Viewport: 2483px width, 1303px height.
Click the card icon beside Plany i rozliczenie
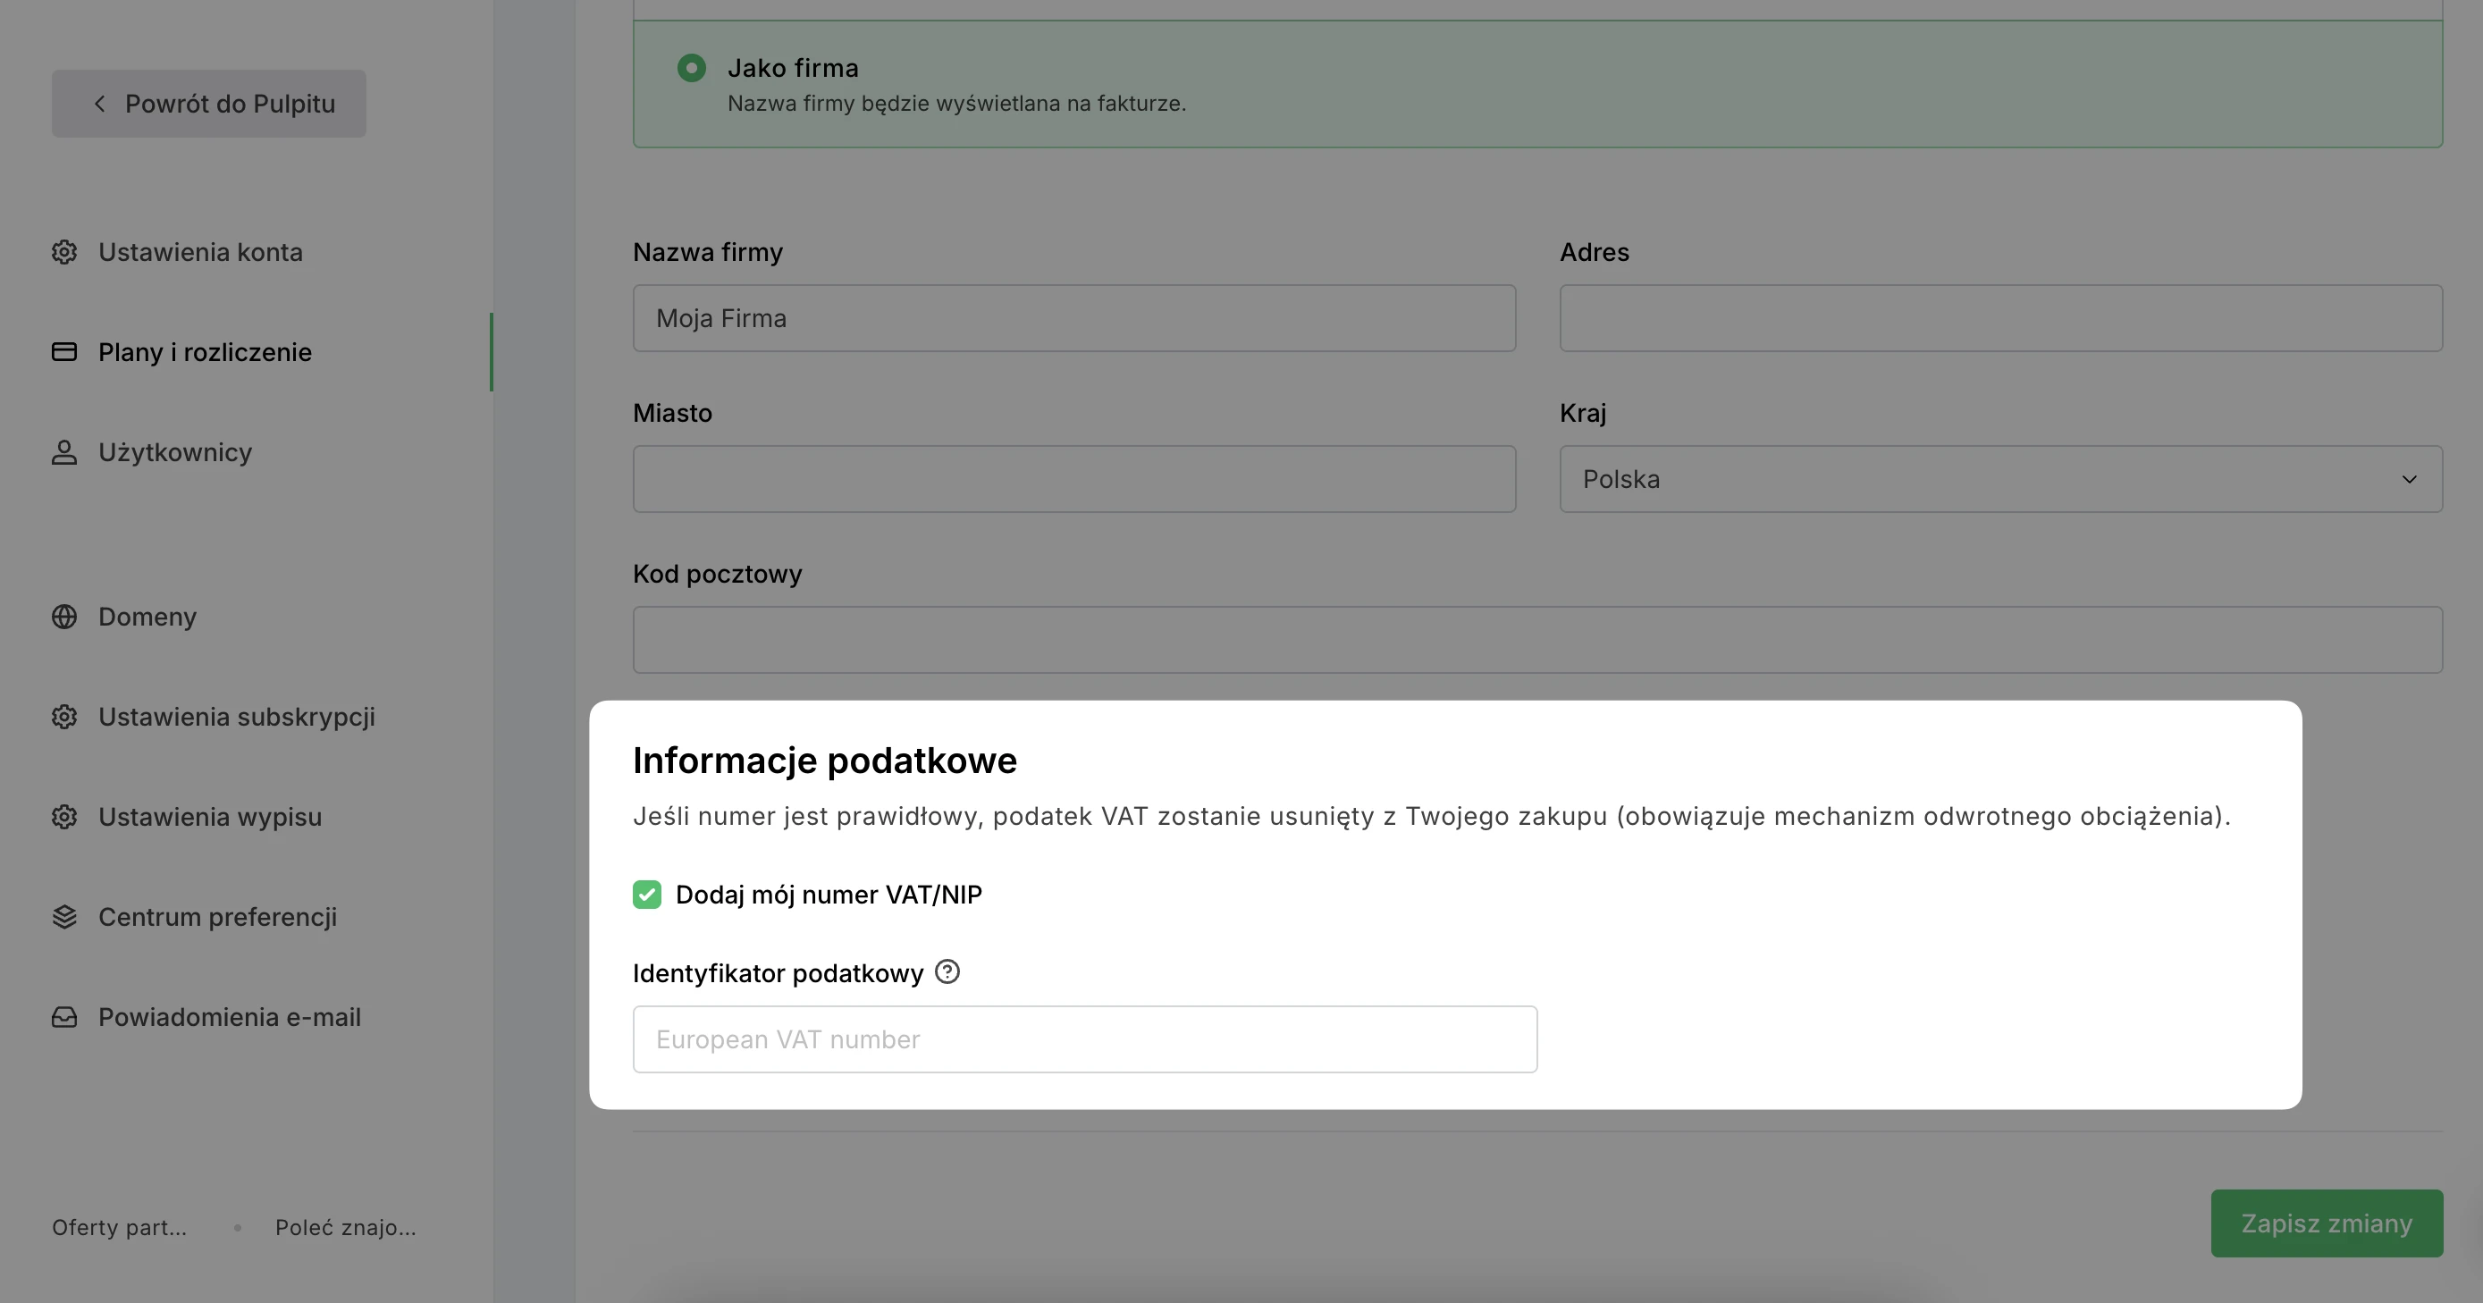[63, 352]
